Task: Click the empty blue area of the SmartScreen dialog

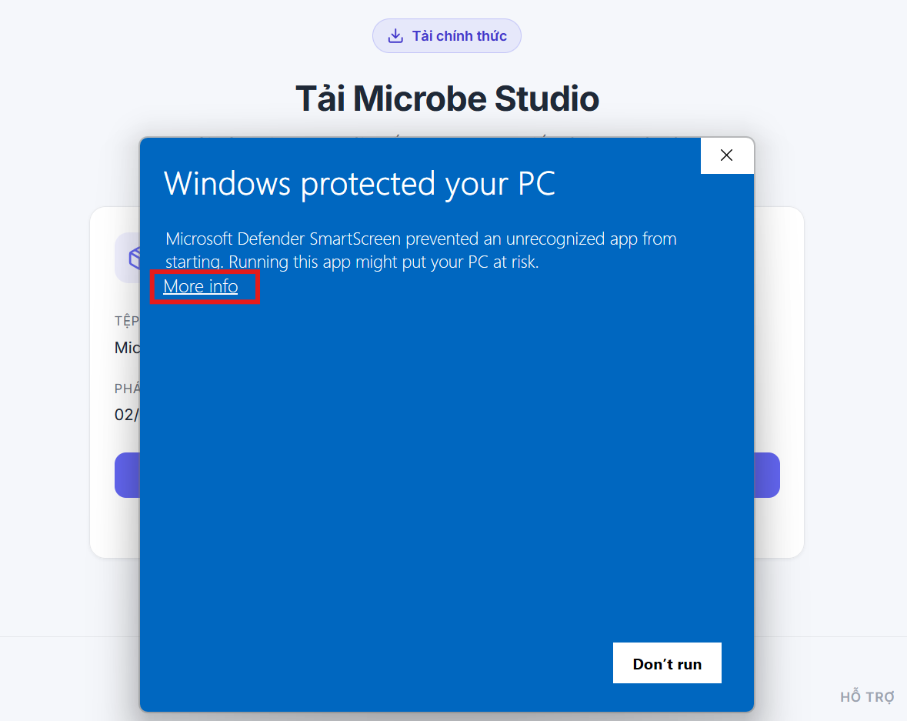Action: [446, 463]
